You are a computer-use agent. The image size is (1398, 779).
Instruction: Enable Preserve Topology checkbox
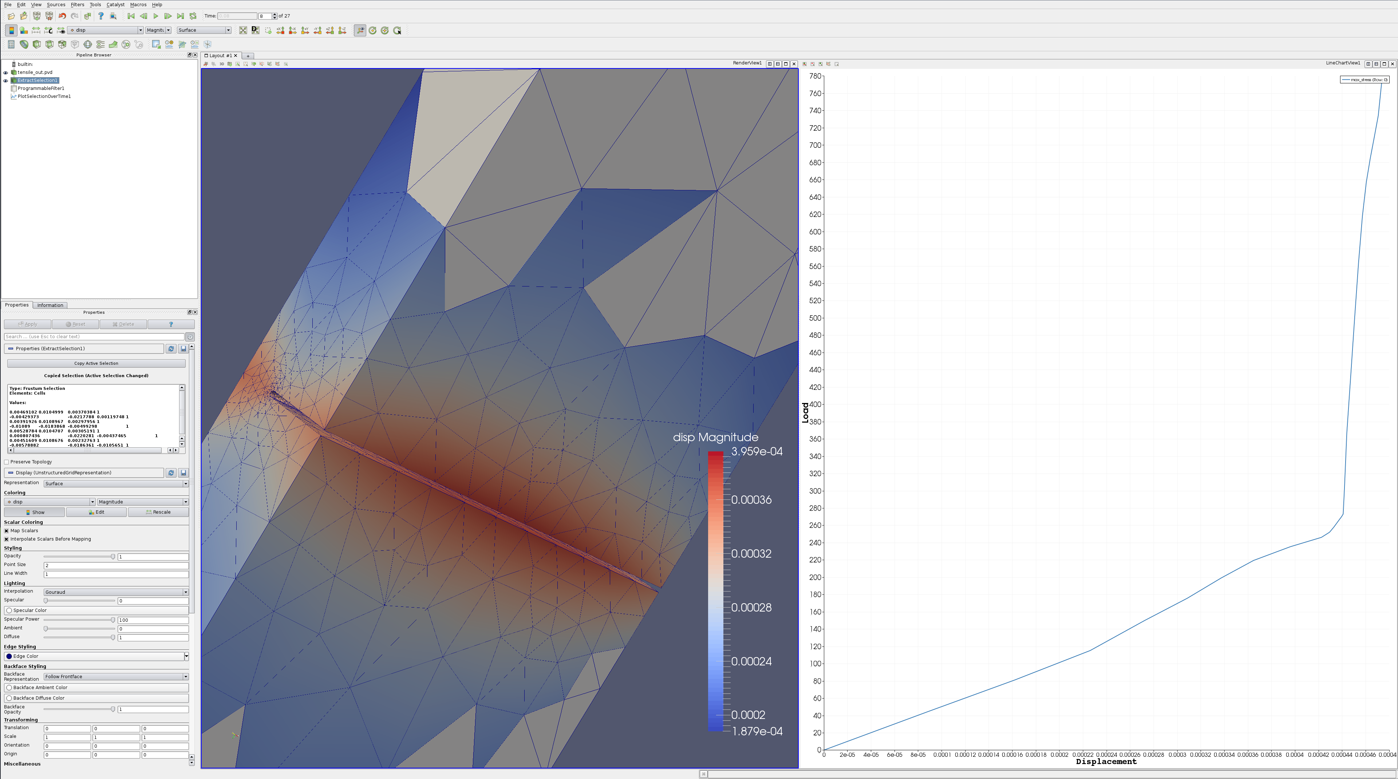click(x=7, y=462)
